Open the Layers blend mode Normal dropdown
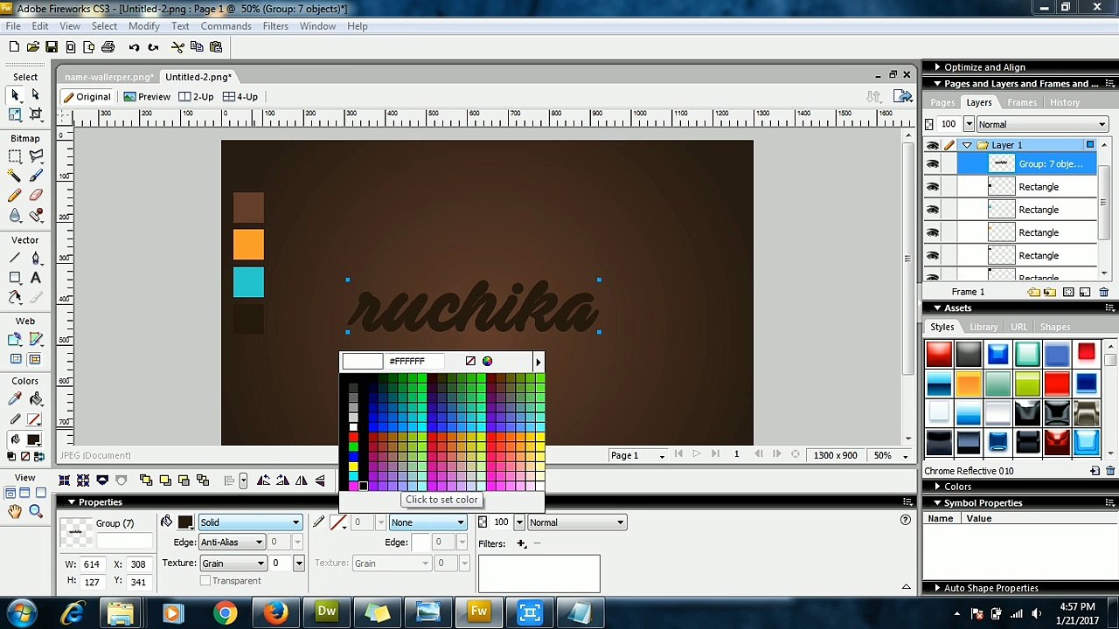Image resolution: width=1119 pixels, height=629 pixels. (1043, 124)
